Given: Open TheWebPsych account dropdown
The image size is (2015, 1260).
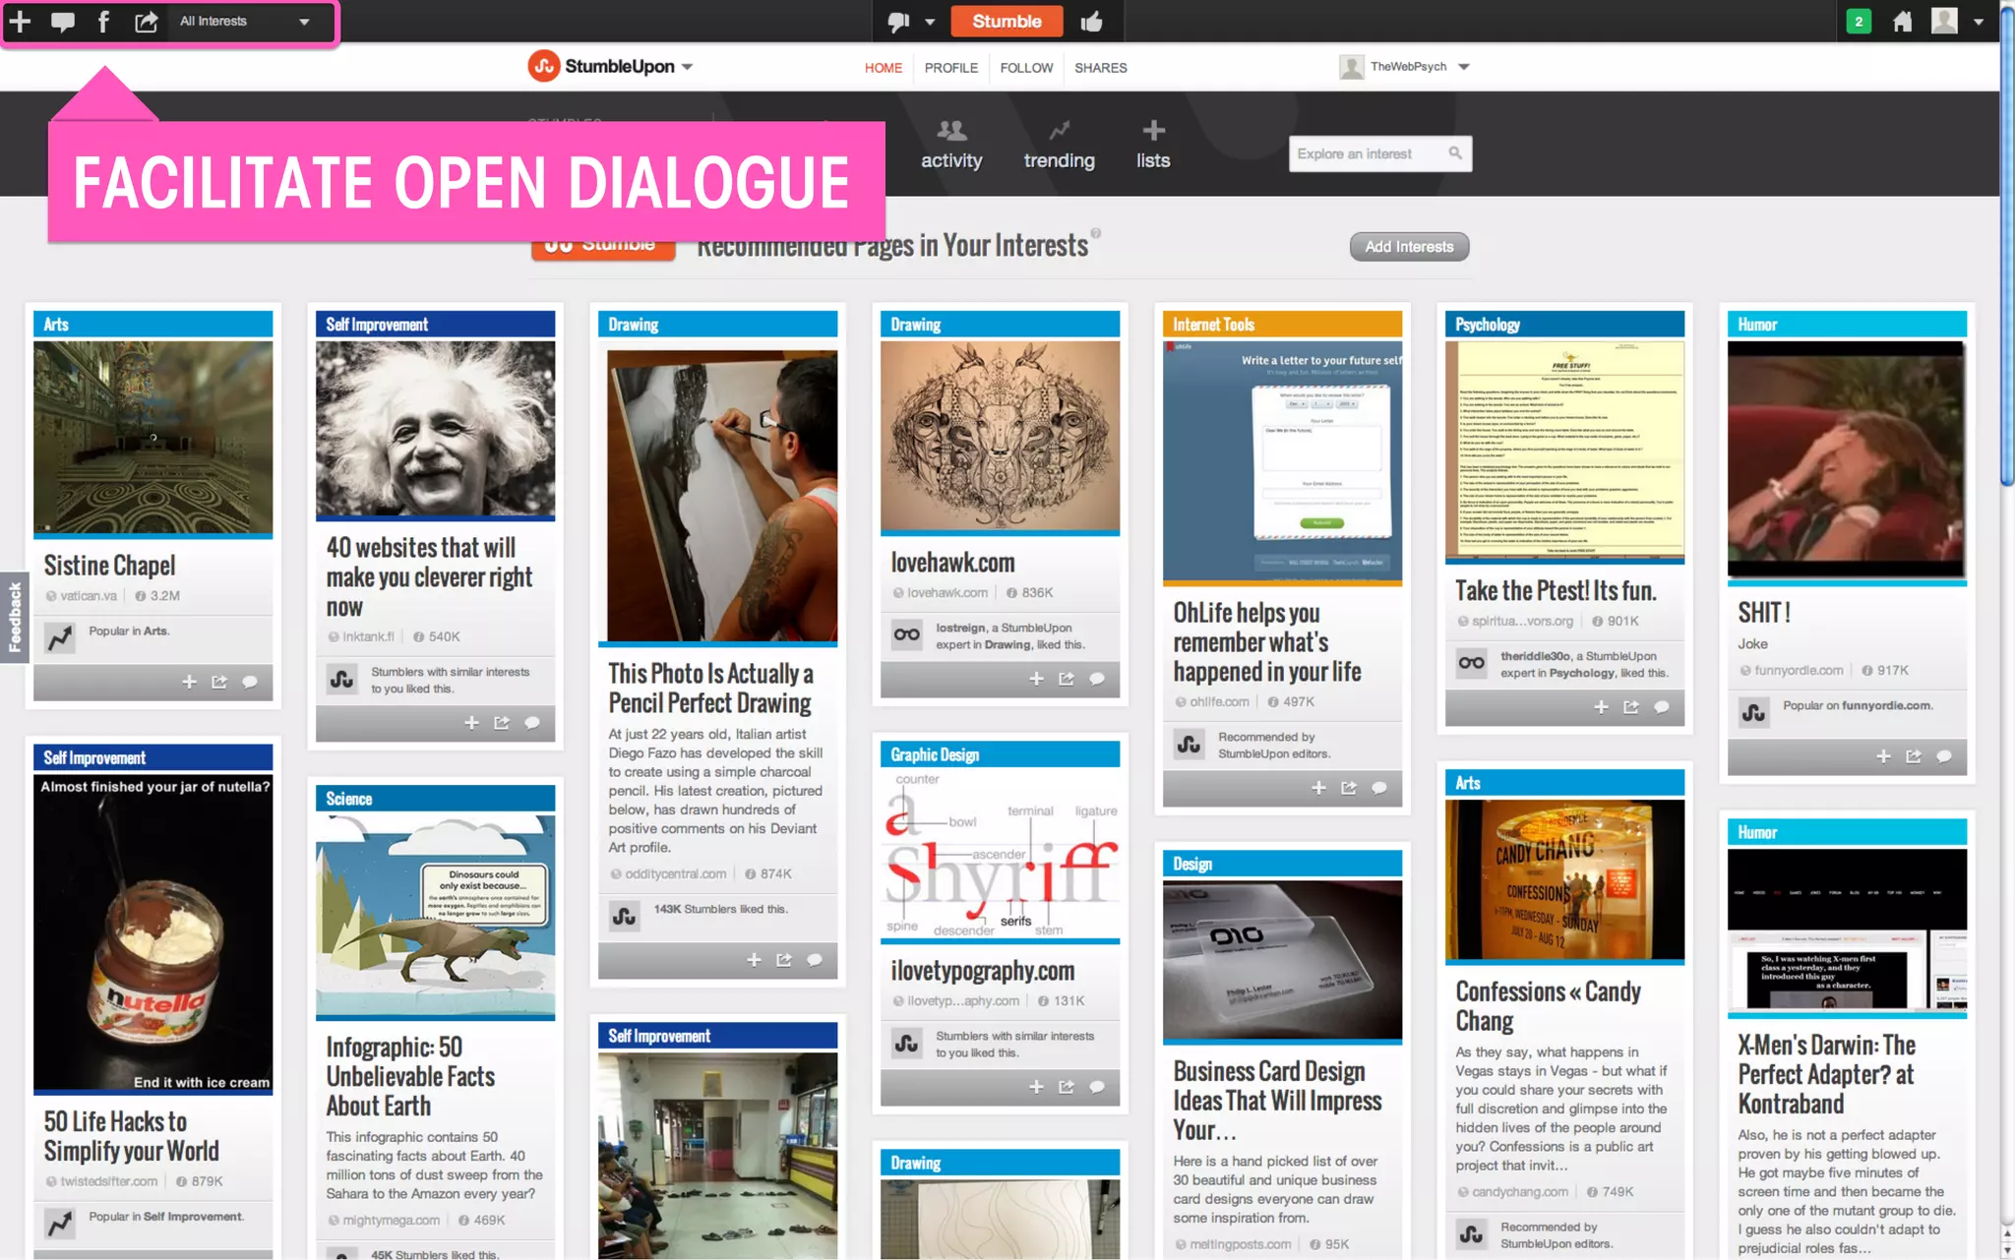Looking at the screenshot, I should click(x=1404, y=67).
